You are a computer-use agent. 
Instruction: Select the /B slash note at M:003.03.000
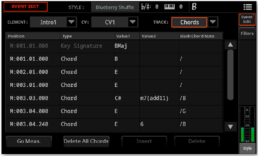tap(183, 98)
